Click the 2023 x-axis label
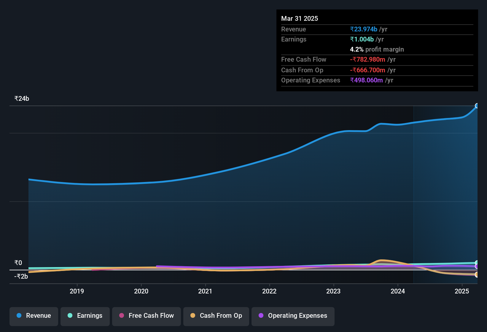The width and height of the screenshot is (487, 332). pyautogui.click(x=333, y=291)
